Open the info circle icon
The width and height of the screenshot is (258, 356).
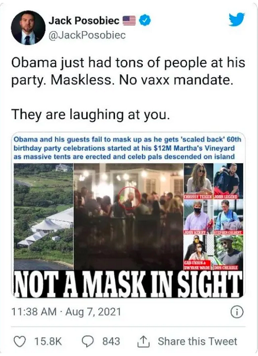click(x=237, y=312)
